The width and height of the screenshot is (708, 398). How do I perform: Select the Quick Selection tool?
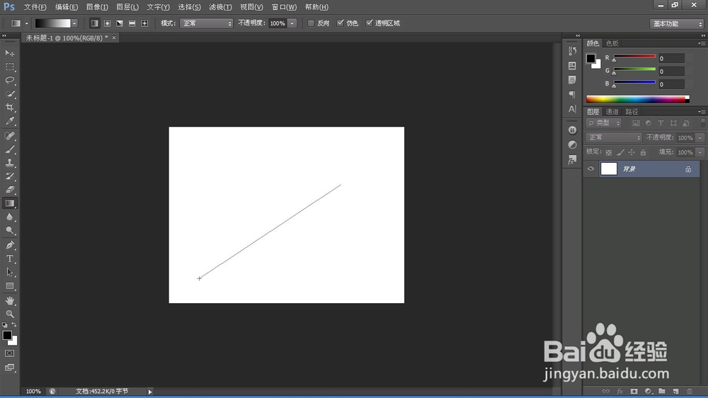tap(9, 94)
